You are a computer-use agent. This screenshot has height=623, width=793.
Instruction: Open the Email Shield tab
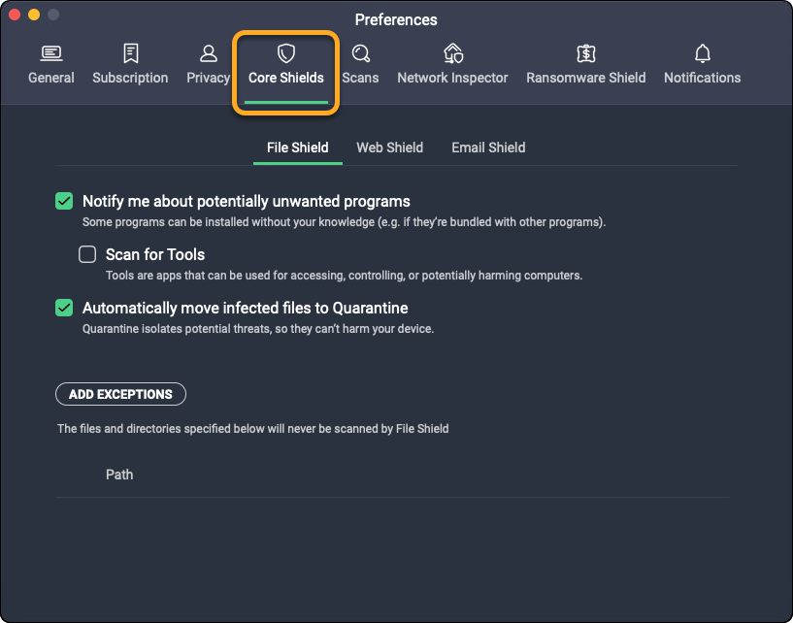(488, 148)
